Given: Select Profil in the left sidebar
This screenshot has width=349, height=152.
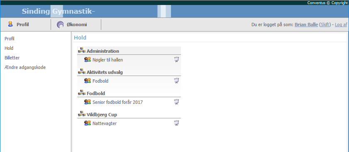Looking at the screenshot, I should point(10,39).
